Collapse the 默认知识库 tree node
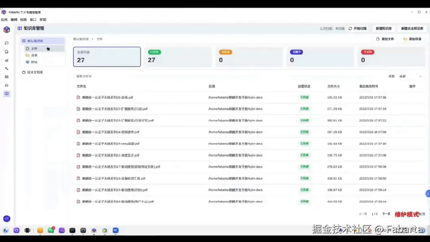The image size is (430, 242). point(43,41)
